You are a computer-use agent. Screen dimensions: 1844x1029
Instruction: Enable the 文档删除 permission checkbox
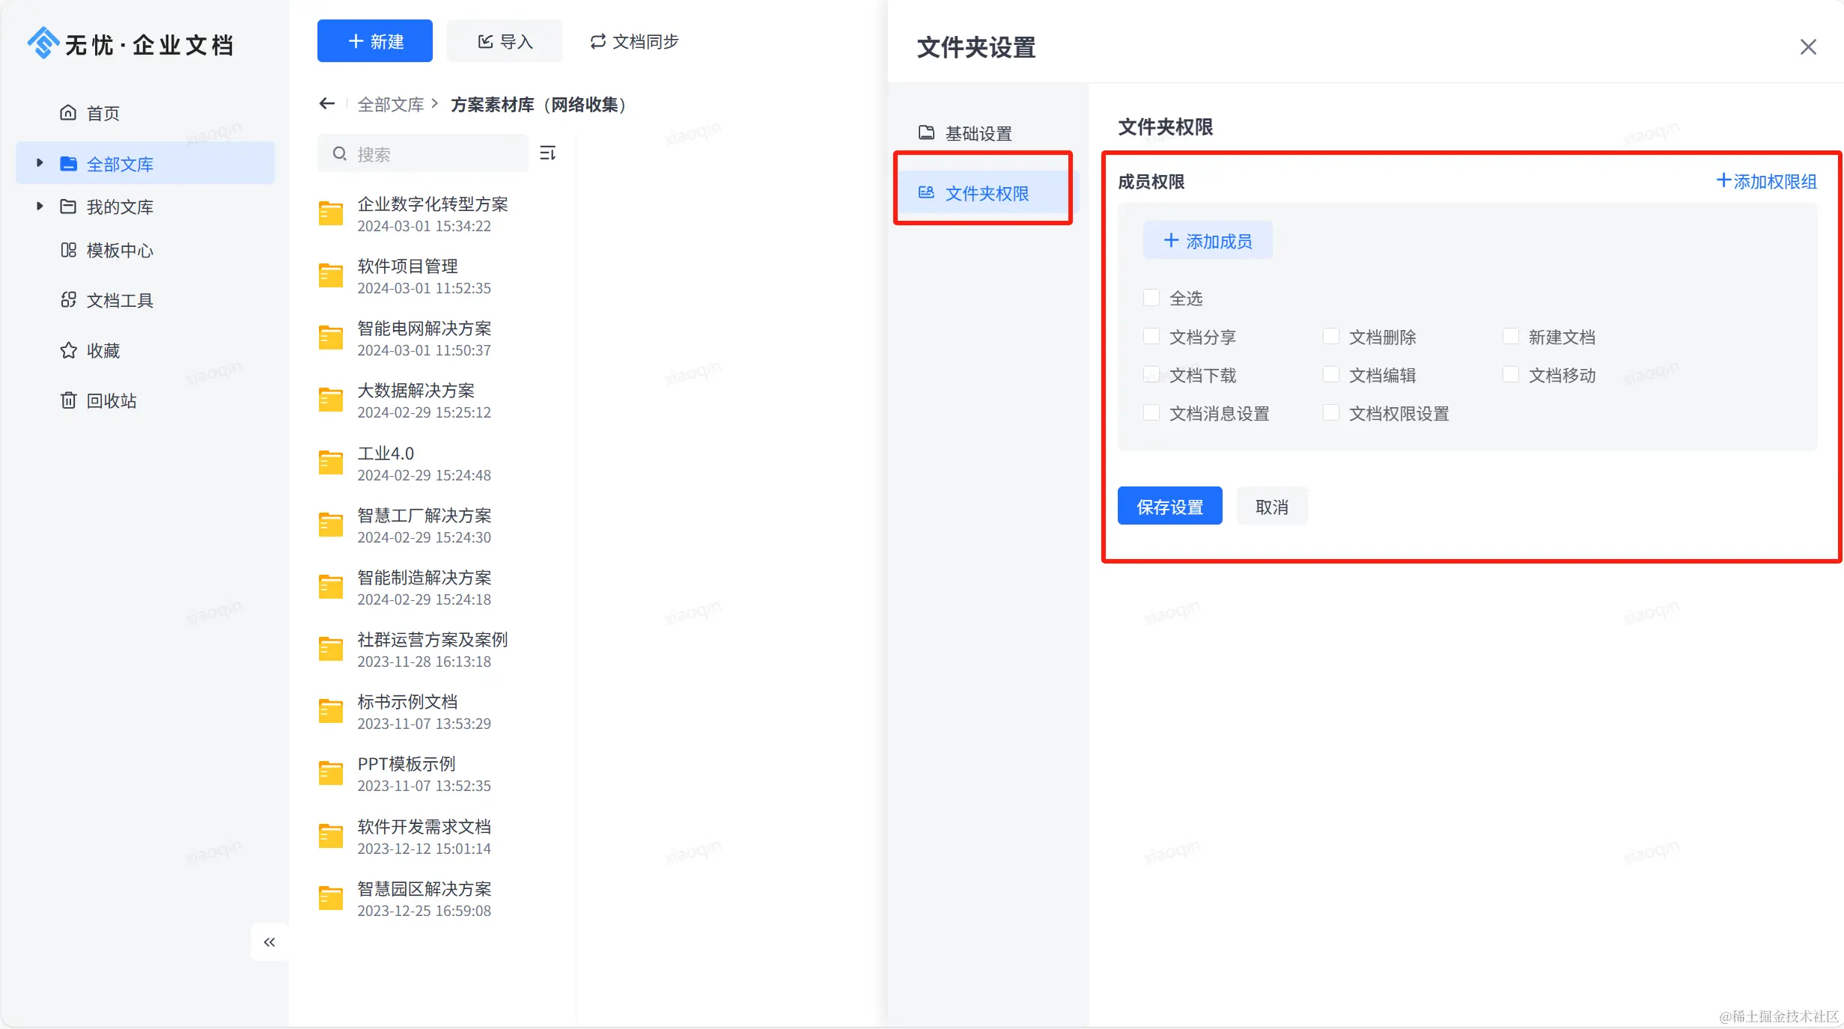[x=1331, y=337]
